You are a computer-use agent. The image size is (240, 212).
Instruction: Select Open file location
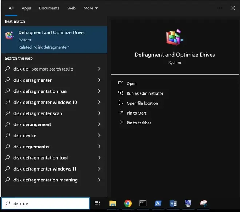[142, 103]
